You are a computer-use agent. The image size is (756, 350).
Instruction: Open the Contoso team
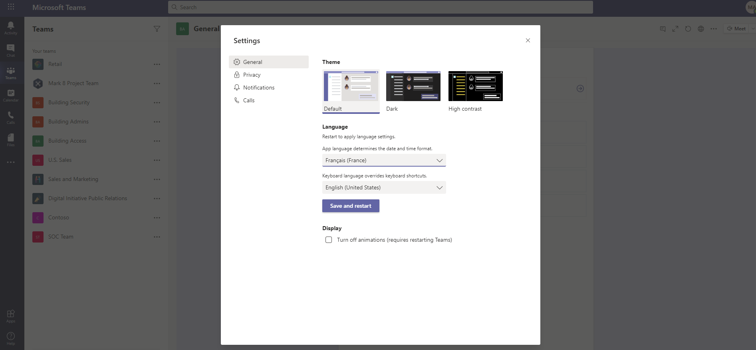click(x=58, y=218)
